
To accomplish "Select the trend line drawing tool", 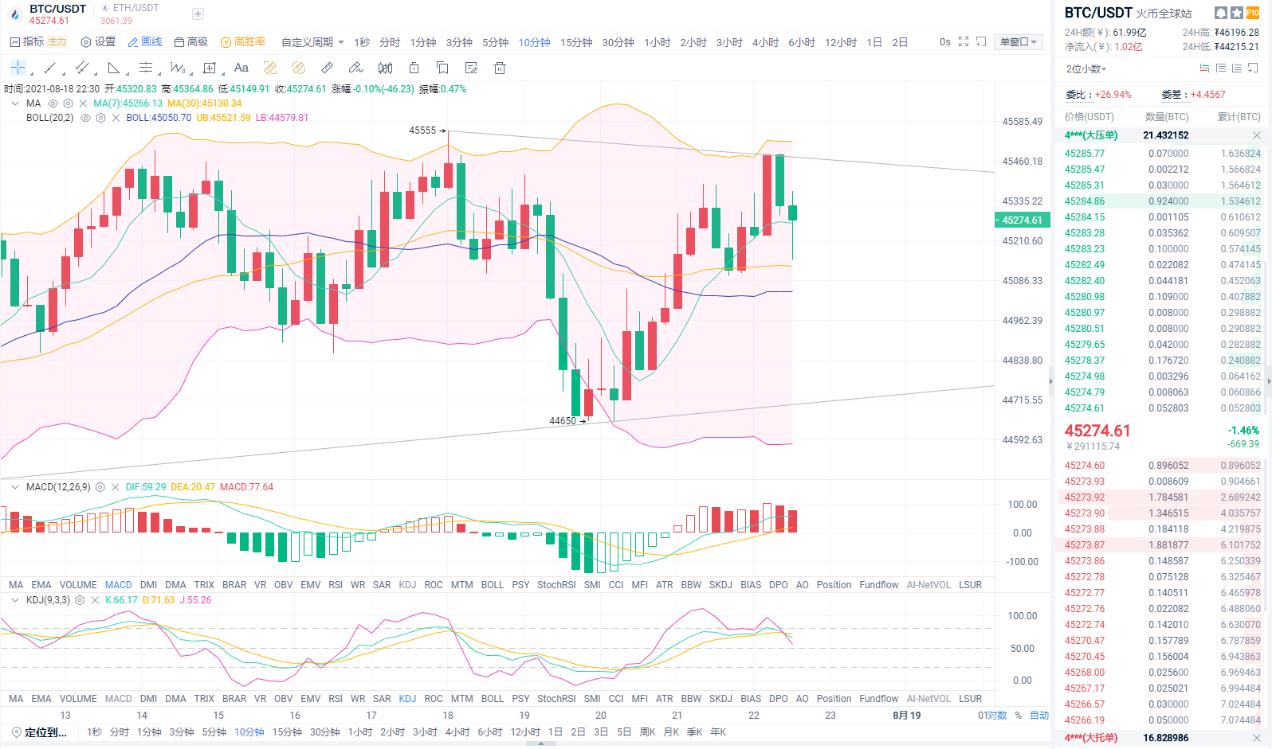I will [49, 68].
